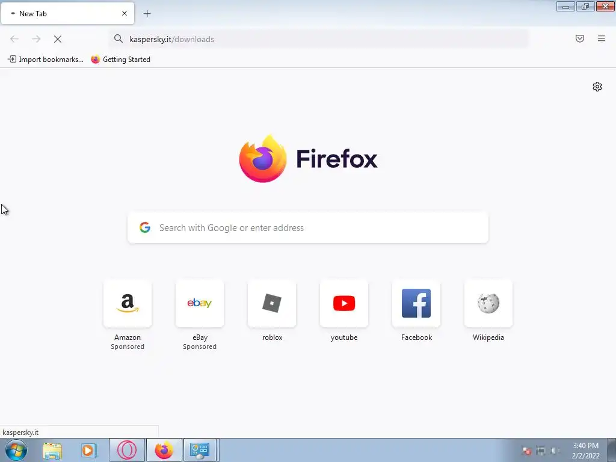The height and width of the screenshot is (462, 616).
Task: Open a new tab with the plus button
Action: pos(147,14)
